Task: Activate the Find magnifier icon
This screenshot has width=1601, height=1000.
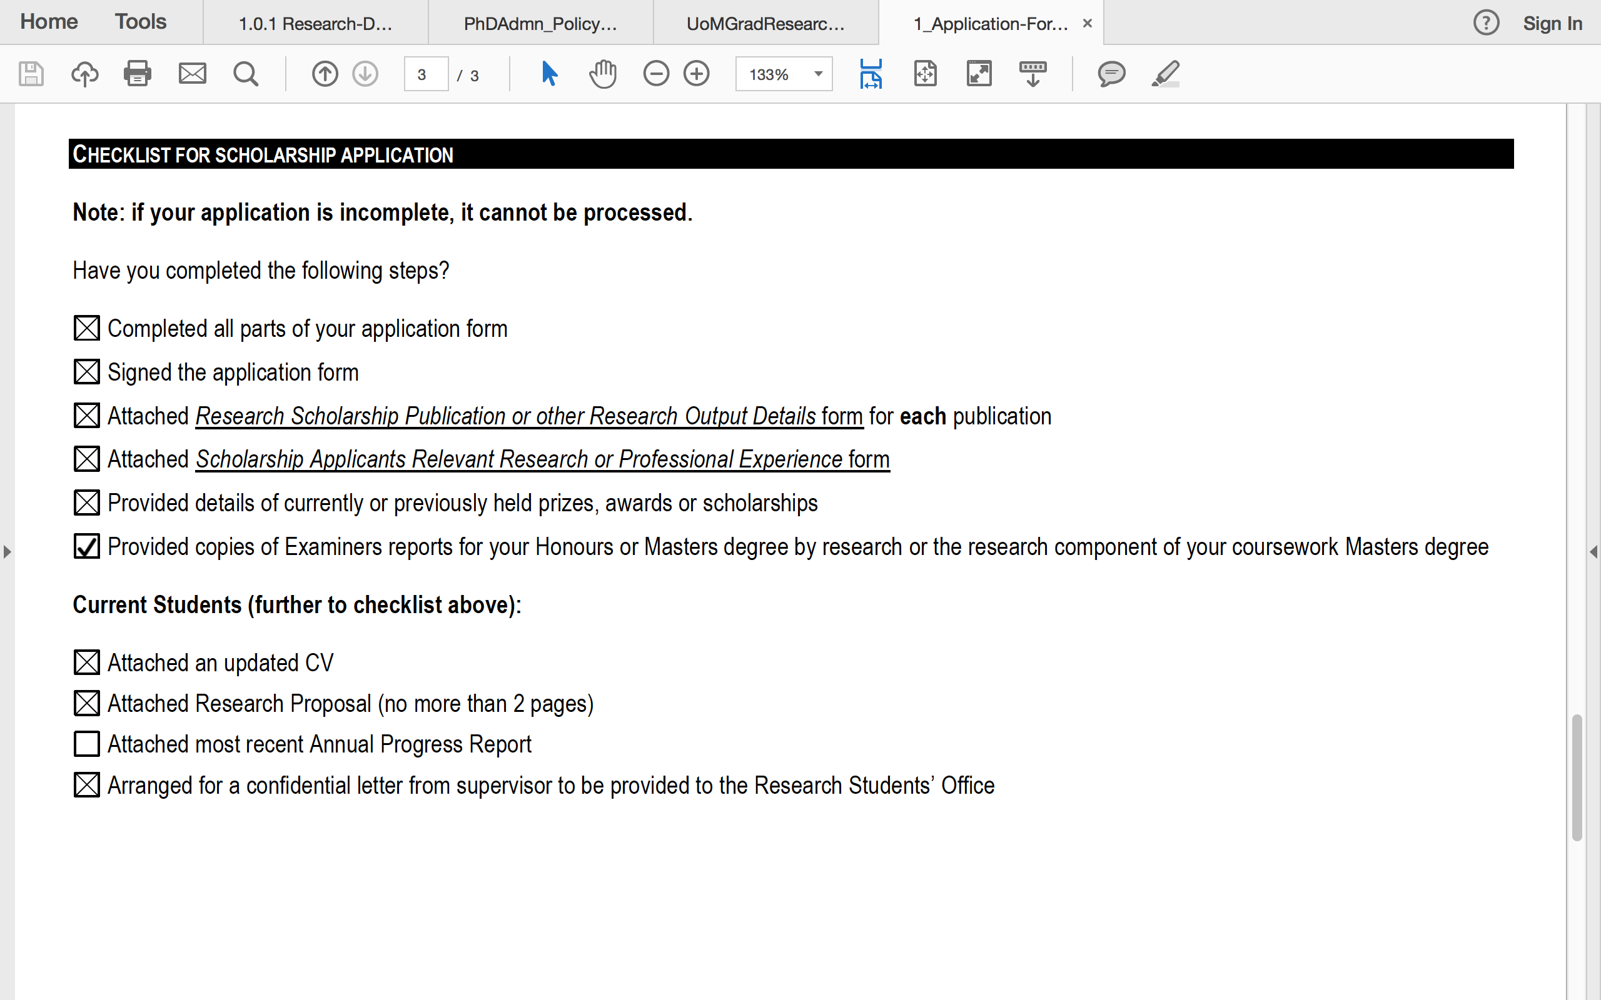Action: pyautogui.click(x=245, y=73)
